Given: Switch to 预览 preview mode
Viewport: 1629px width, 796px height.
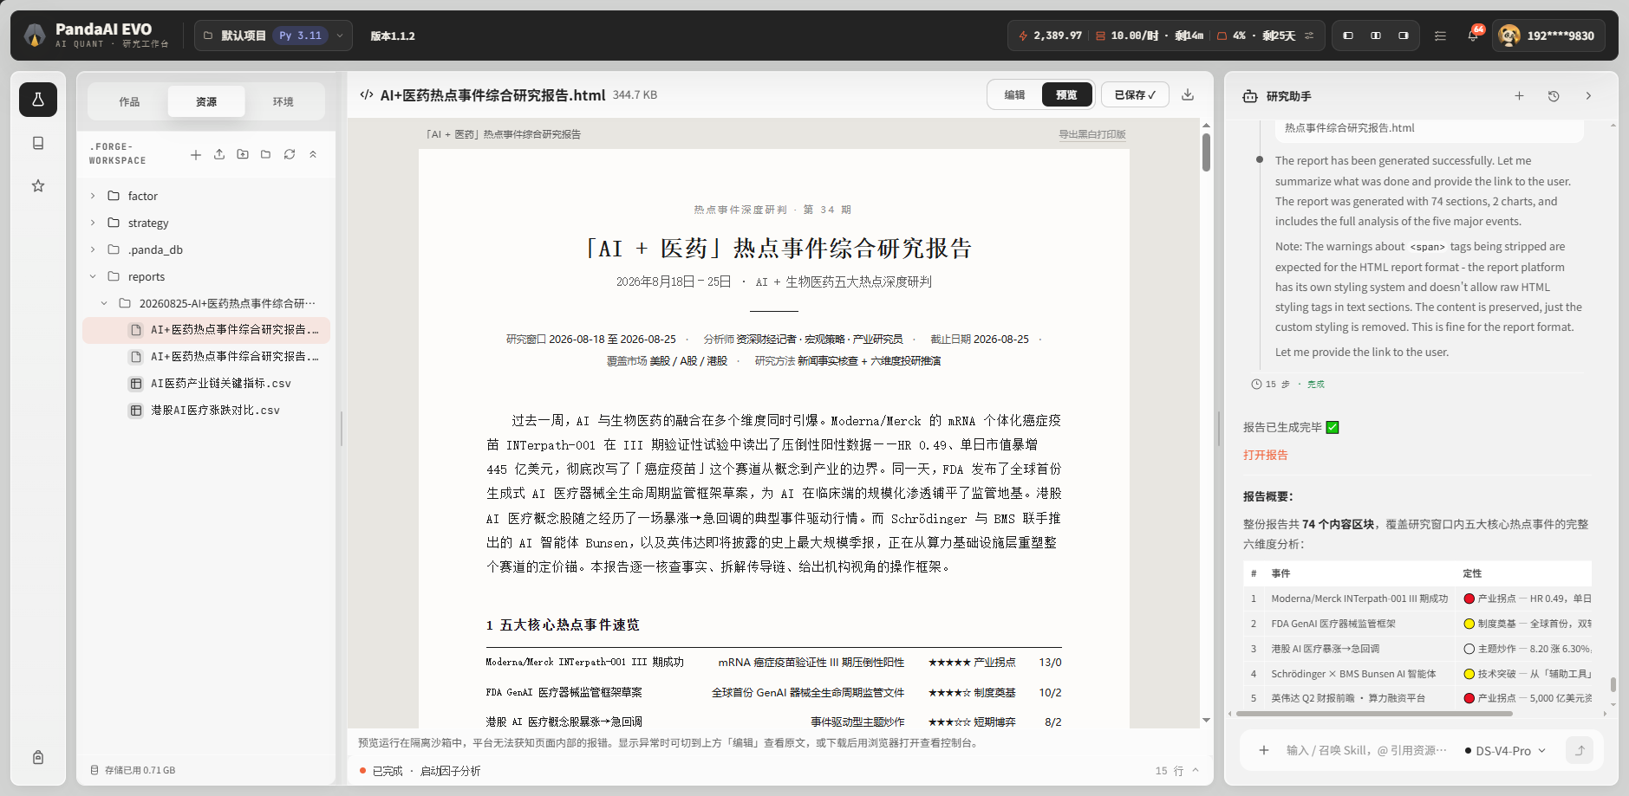Looking at the screenshot, I should point(1066,94).
